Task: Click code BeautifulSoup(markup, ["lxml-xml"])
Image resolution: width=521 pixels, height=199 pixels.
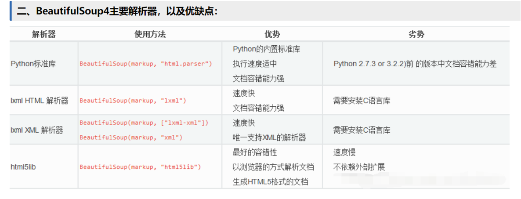Action: (x=144, y=123)
